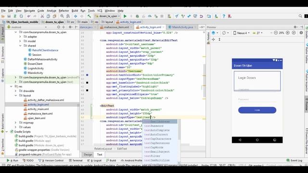Click the design surface layers icon
This screenshot has height=173, width=308.
pyautogui.click(x=214, y=33)
